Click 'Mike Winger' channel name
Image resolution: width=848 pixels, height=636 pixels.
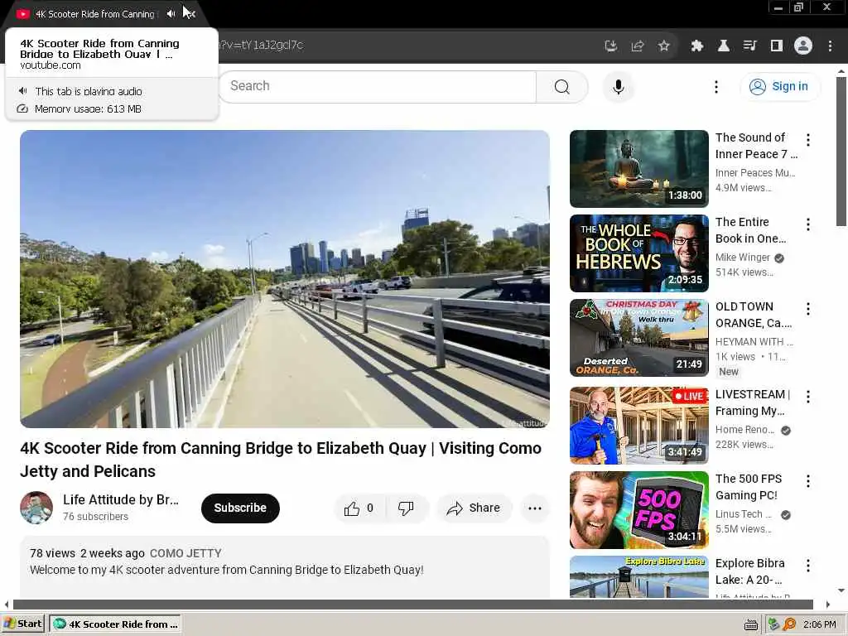pos(743,258)
